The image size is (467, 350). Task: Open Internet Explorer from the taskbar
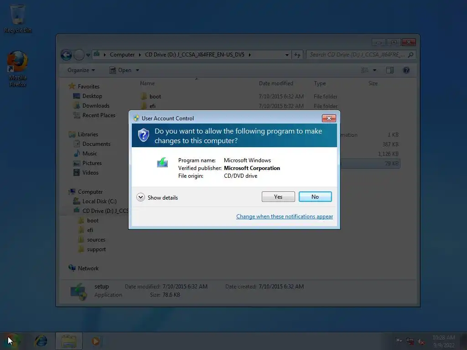pos(41,341)
